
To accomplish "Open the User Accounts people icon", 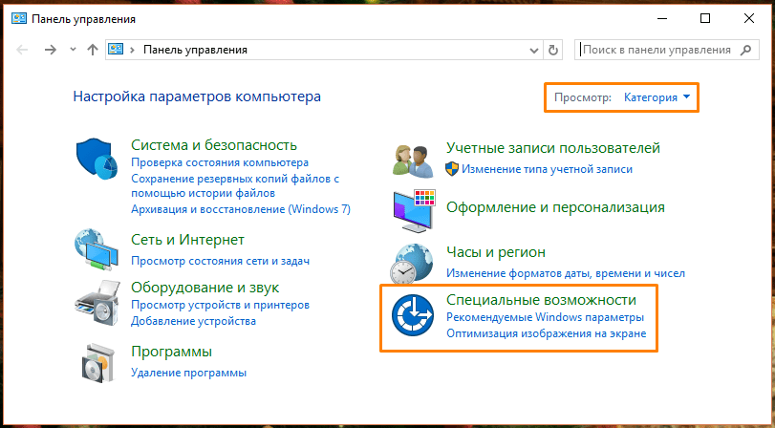I will (x=412, y=161).
